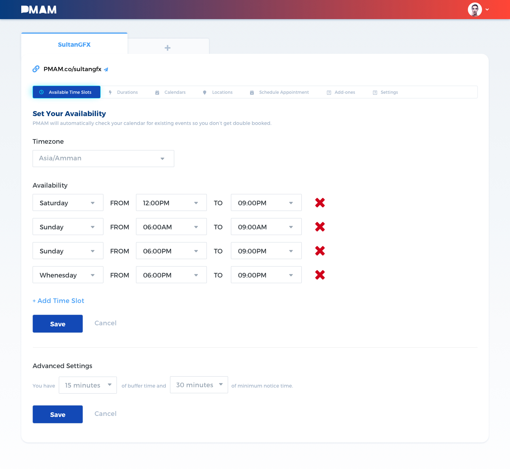The height and width of the screenshot is (469, 510).
Task: Open the 30 minutes notice time dropdown
Action: point(199,385)
